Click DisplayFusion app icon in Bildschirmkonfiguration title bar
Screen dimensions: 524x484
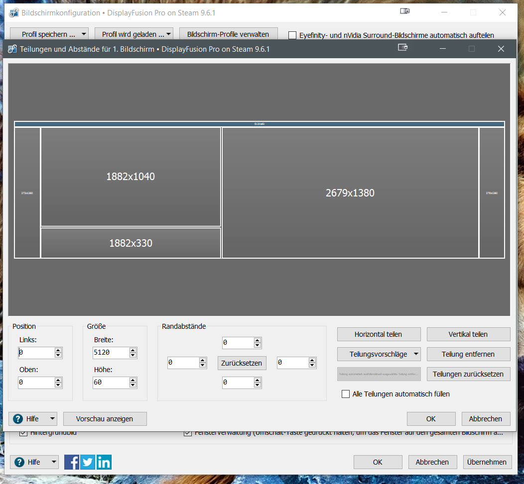(x=14, y=13)
